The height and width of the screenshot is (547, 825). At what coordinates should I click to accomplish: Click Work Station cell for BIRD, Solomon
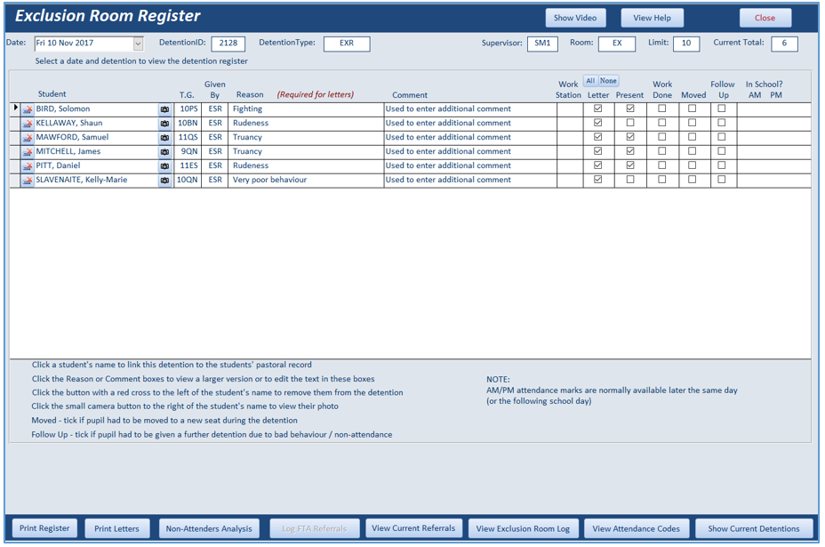pos(570,109)
